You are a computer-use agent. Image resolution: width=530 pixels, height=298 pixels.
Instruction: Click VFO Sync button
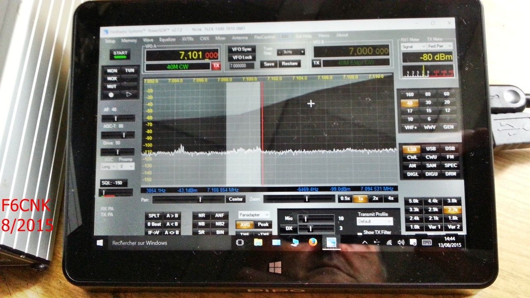pos(242,49)
